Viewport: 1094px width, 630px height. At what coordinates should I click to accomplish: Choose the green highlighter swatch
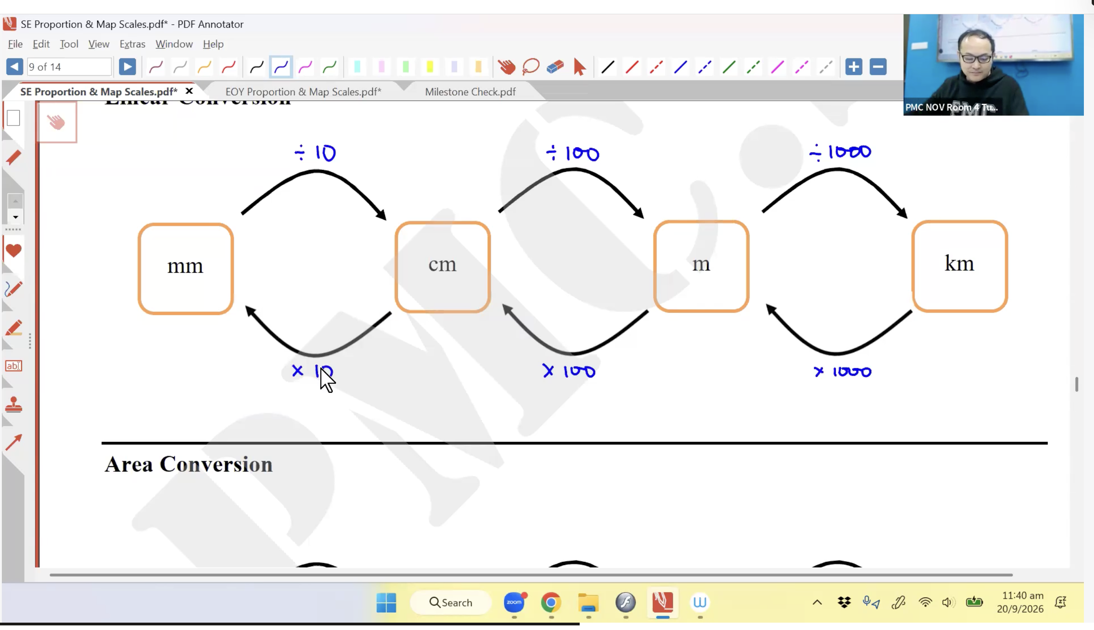point(406,67)
